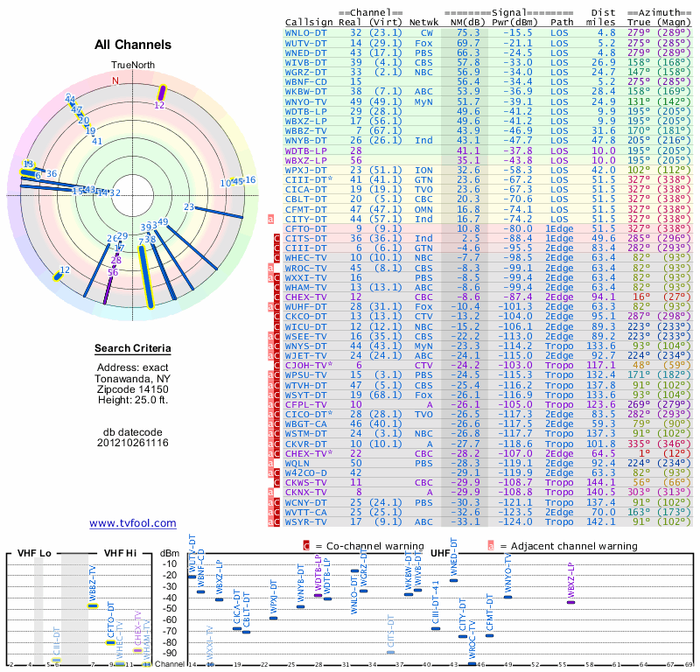Click the adjacent warning icon beside CITY-DT
700x672 pixels.
click(x=270, y=220)
